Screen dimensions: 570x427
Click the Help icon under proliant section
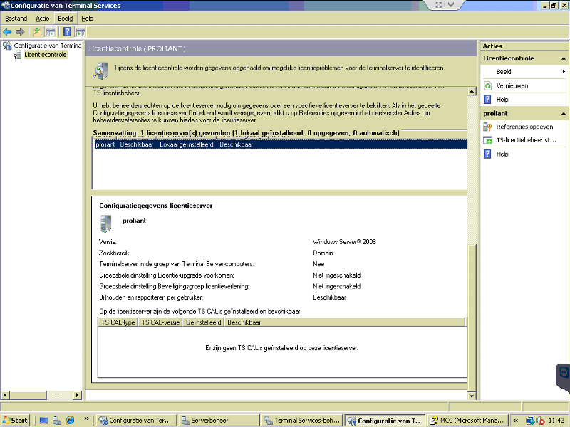[486, 154]
